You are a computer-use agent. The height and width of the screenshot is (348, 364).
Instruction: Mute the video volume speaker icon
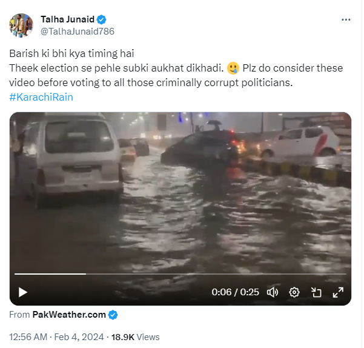273,292
